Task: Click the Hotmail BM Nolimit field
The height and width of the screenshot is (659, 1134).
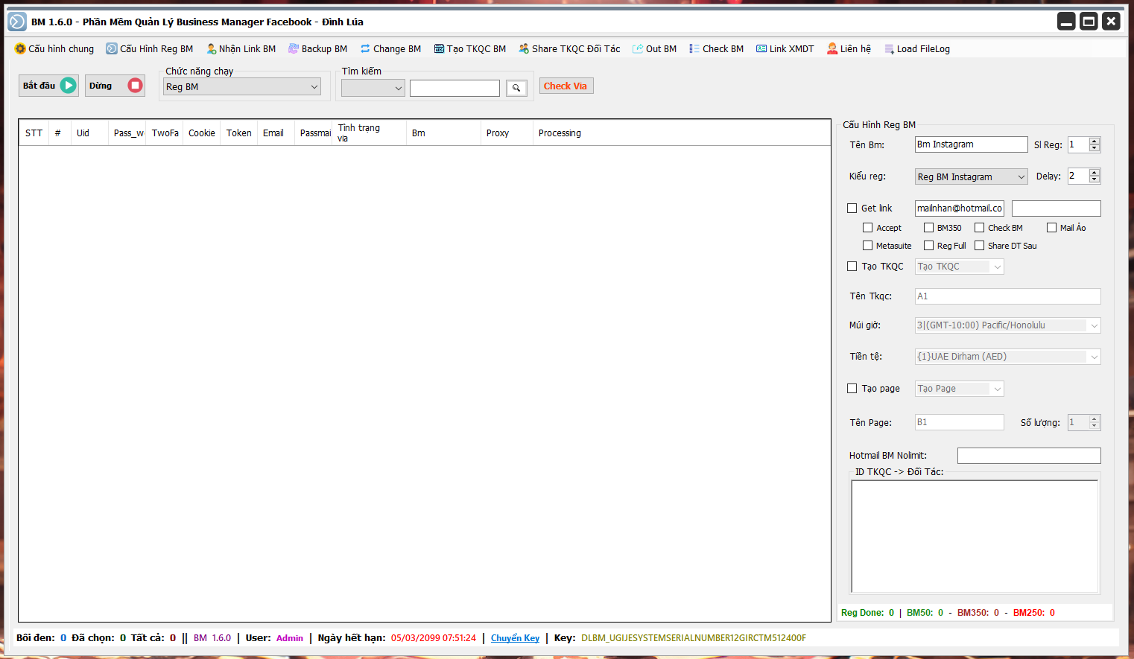Action: [x=1029, y=456]
